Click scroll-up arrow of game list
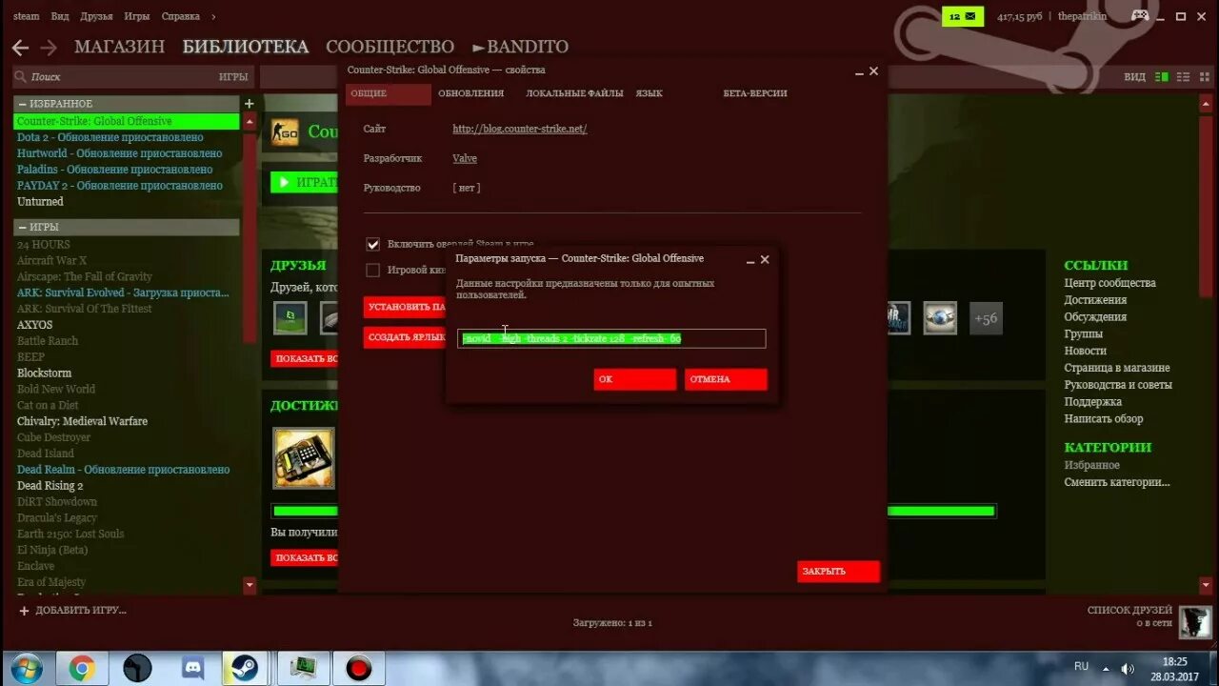This screenshot has width=1219, height=686. coord(250,122)
